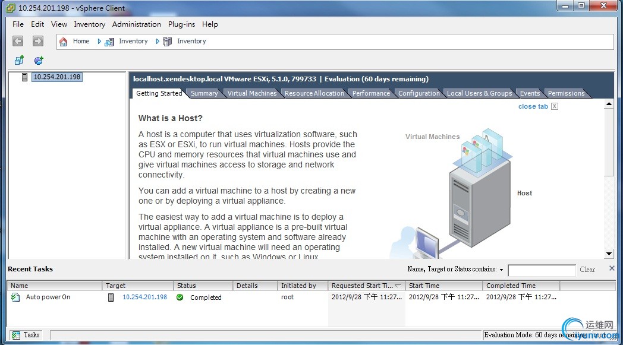Click the Details column header
The image size is (623, 345).
click(x=255, y=286)
